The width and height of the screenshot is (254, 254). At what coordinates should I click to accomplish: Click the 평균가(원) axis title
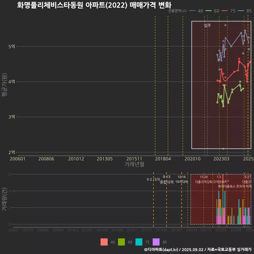coord(4,85)
